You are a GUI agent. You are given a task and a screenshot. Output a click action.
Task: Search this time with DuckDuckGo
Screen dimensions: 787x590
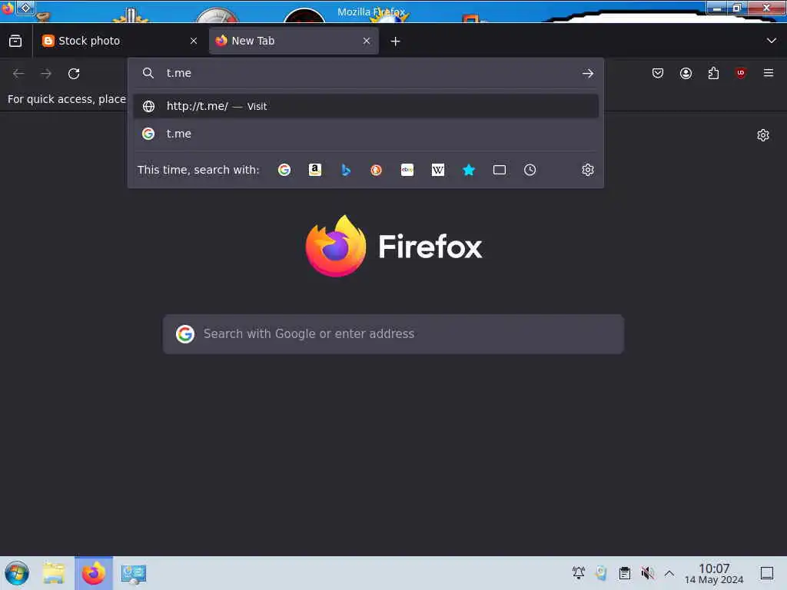point(376,170)
